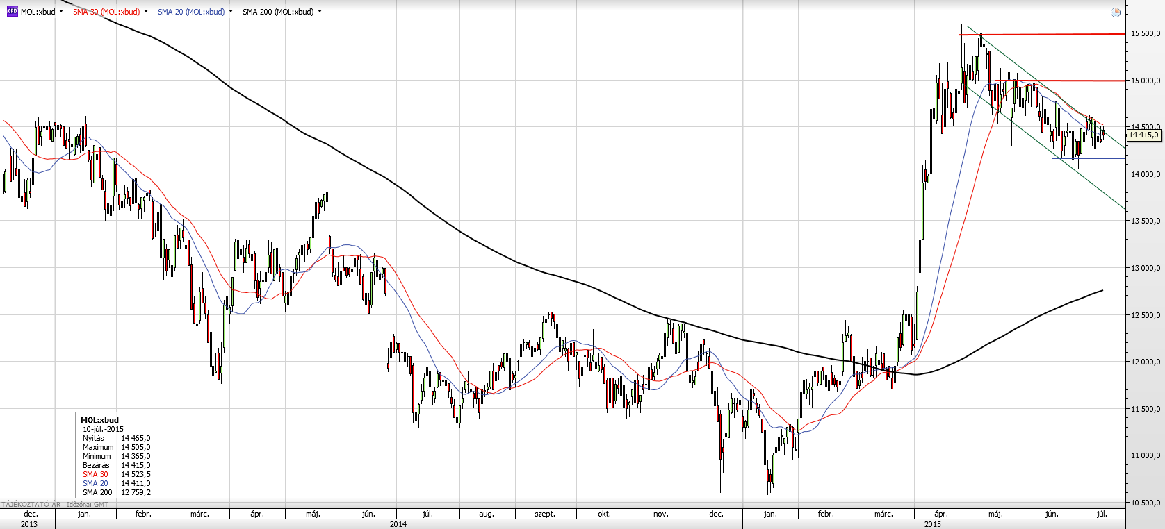Screen dimensions: 1165x529
Task: Click the 2015 year segment on timeline
Action: pyautogui.click(x=933, y=524)
